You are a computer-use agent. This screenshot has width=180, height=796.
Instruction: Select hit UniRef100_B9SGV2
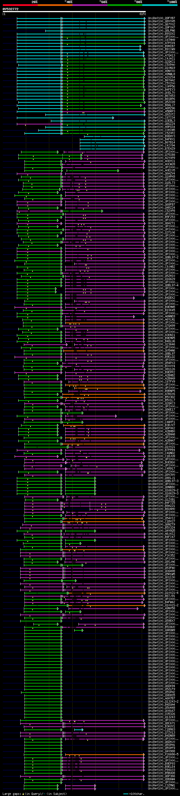tap(161, 34)
